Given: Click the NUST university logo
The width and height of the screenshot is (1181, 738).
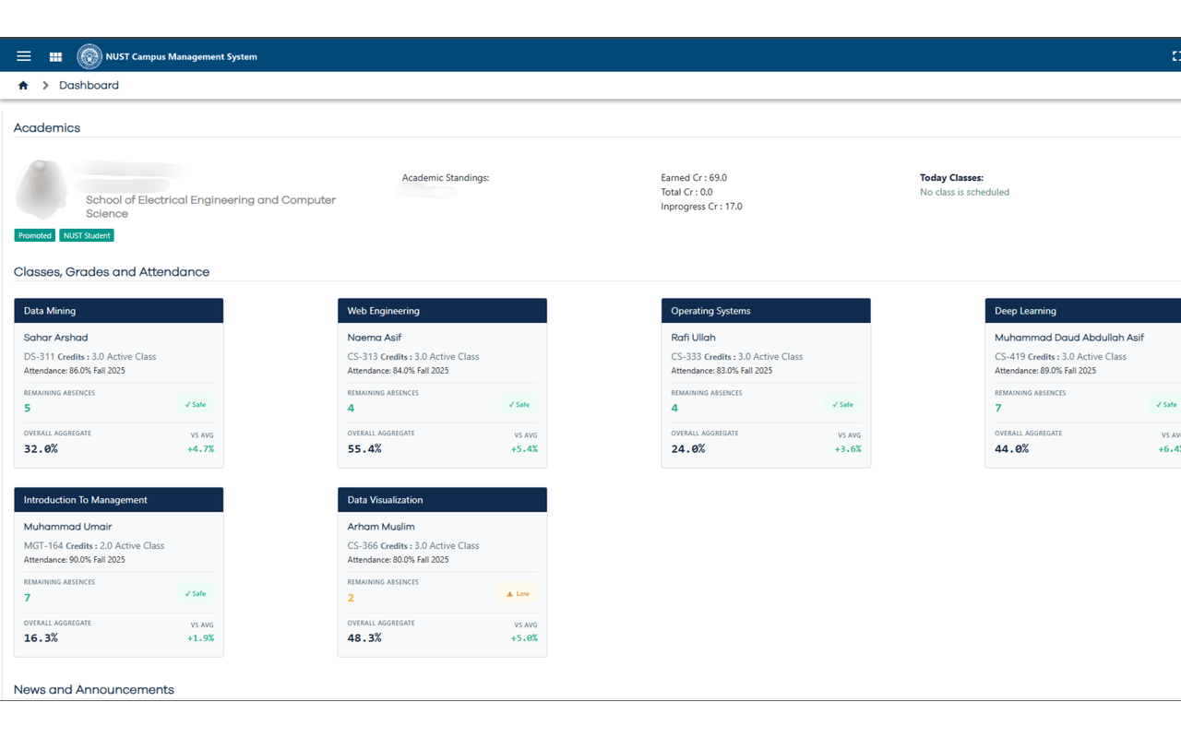Looking at the screenshot, I should point(89,56).
